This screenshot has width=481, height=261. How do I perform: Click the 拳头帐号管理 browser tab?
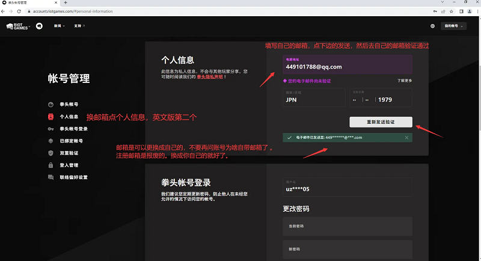point(30,3)
